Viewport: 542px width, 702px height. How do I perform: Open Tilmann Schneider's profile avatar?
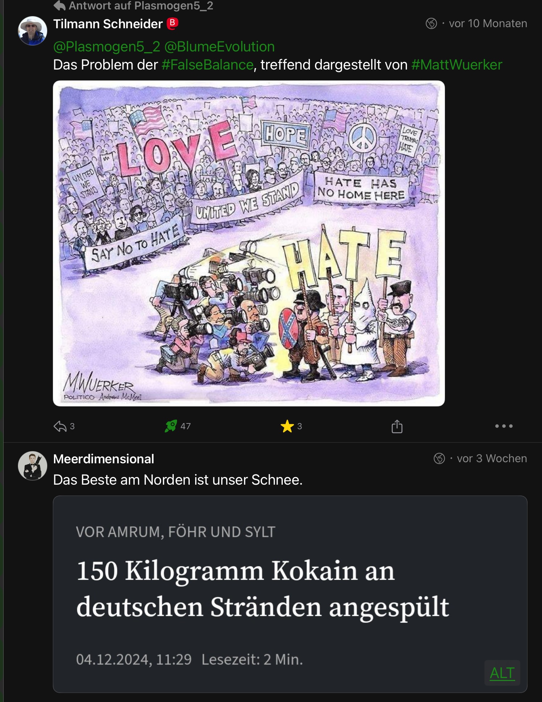(33, 31)
